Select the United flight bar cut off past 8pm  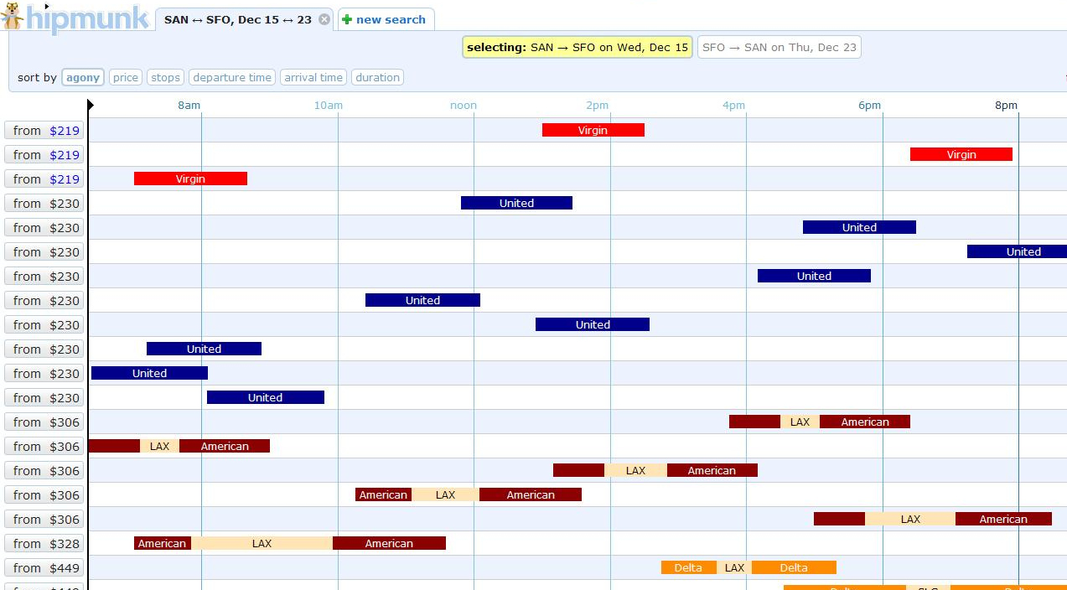(1017, 251)
